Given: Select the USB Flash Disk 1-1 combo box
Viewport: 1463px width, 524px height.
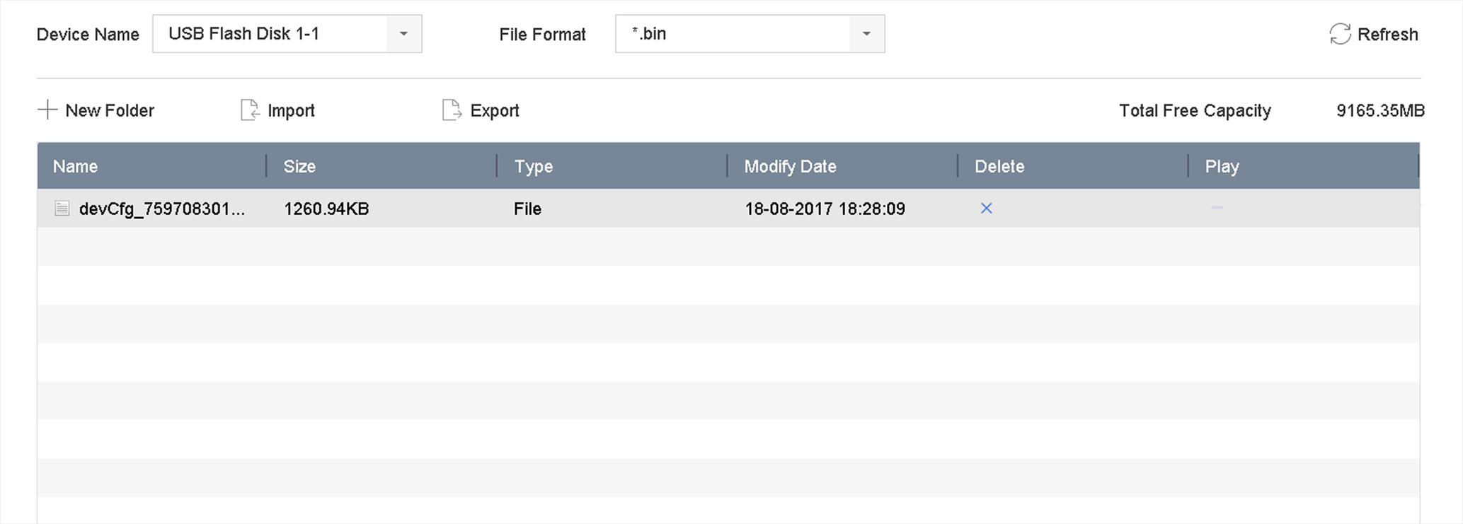Looking at the screenshot, I should 270,34.
